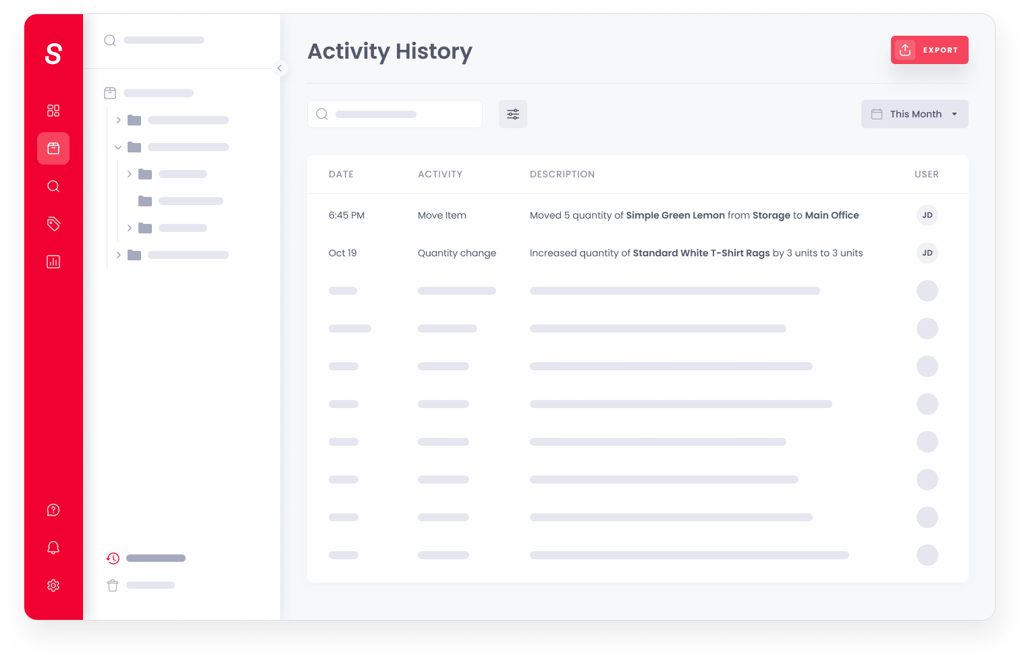Screen dimensions: 1026x661
Task: Open Search from the red sidebar
Action: coord(53,186)
